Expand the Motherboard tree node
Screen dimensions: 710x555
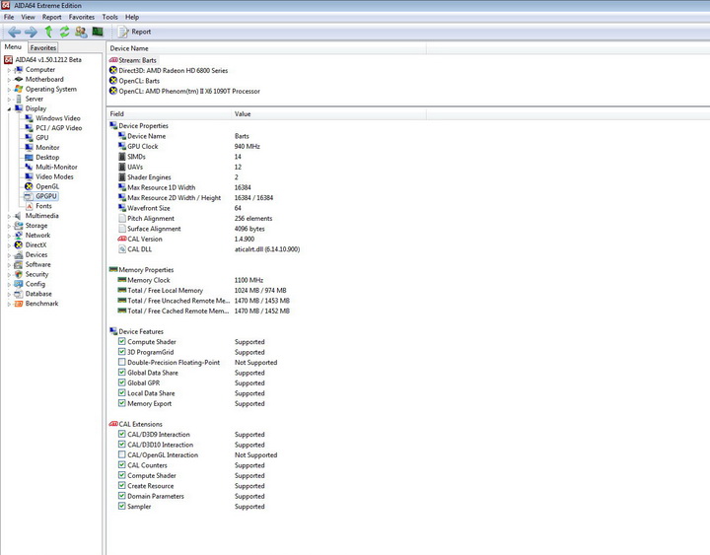[x=9, y=80]
